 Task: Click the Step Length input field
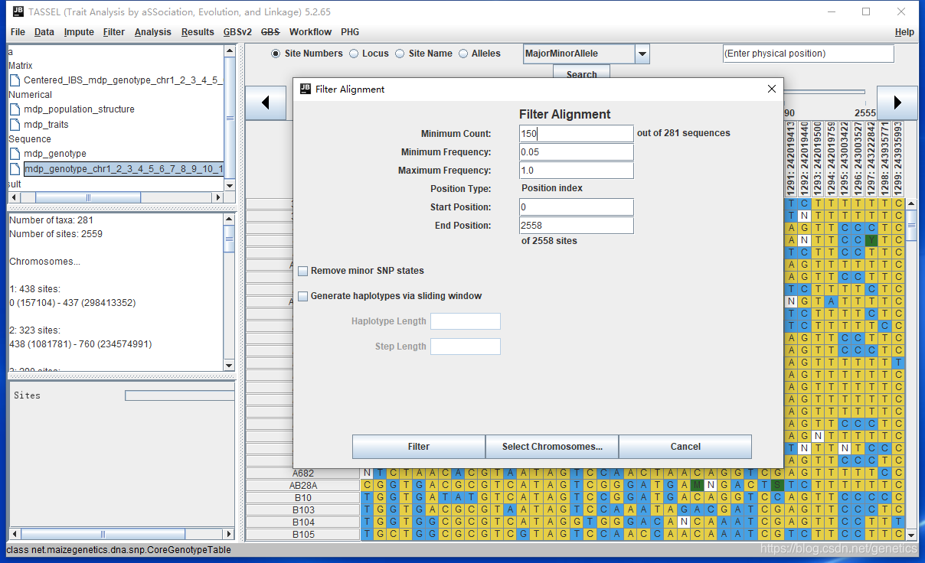(466, 347)
